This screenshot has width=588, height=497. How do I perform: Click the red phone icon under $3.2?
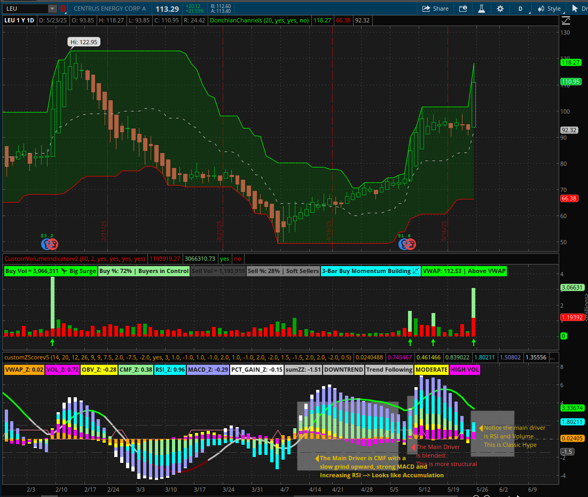(x=52, y=244)
